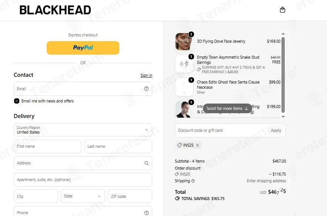This screenshot has width=327, height=216.
Task: Click the address search magnifier icon
Action: coord(147,163)
